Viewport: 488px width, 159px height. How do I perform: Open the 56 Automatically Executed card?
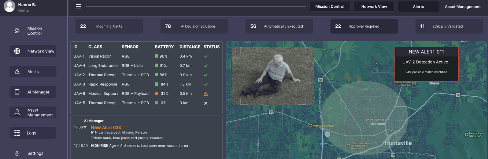pyautogui.click(x=279, y=26)
